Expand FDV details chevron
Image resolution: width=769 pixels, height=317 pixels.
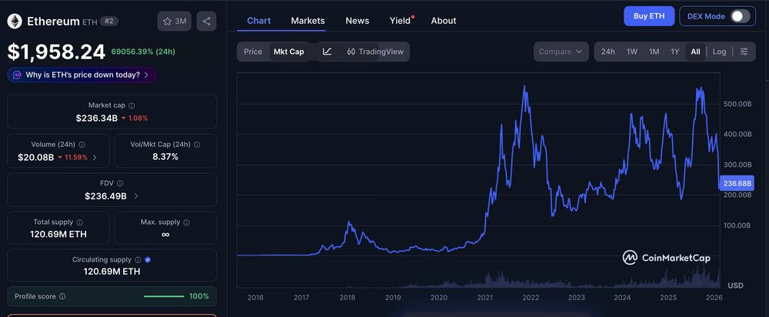136,195
